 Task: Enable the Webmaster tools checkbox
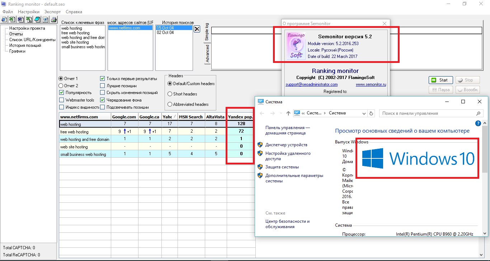click(62, 100)
